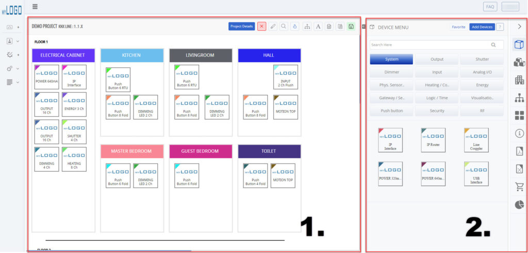Click the help question mark in Device Menu
This screenshot has width=528, height=253.
(500, 27)
